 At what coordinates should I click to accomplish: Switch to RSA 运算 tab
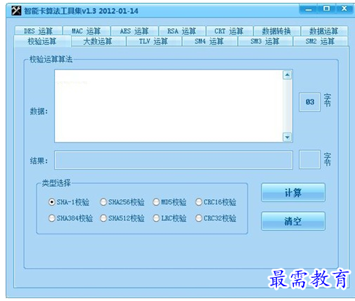(x=182, y=31)
